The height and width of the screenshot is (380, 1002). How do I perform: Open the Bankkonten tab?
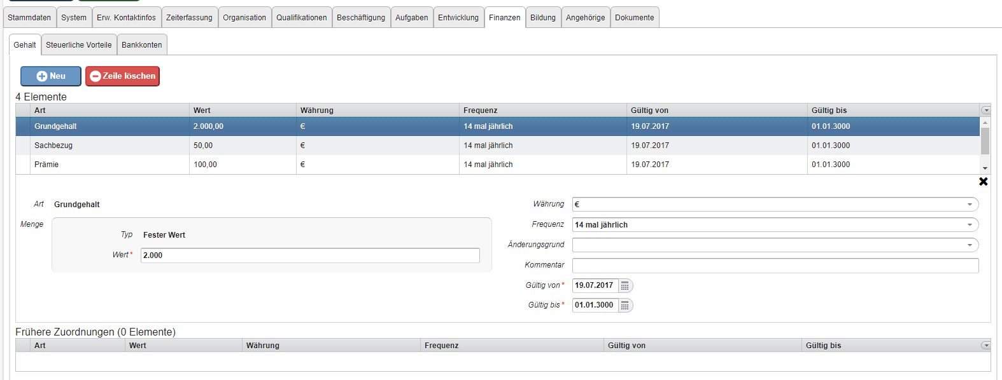pyautogui.click(x=142, y=45)
